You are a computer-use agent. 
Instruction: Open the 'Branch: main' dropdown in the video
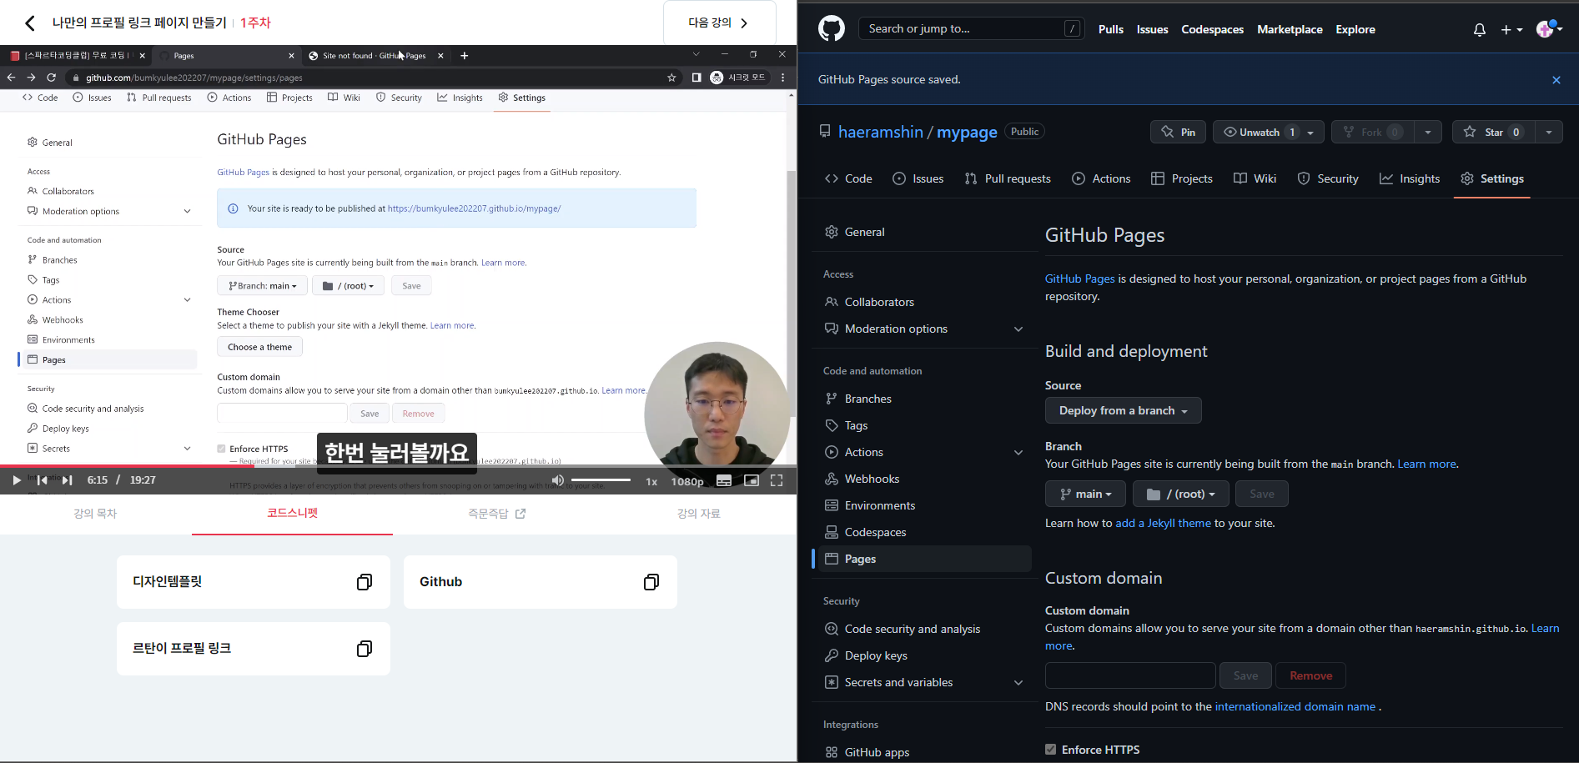coord(262,286)
